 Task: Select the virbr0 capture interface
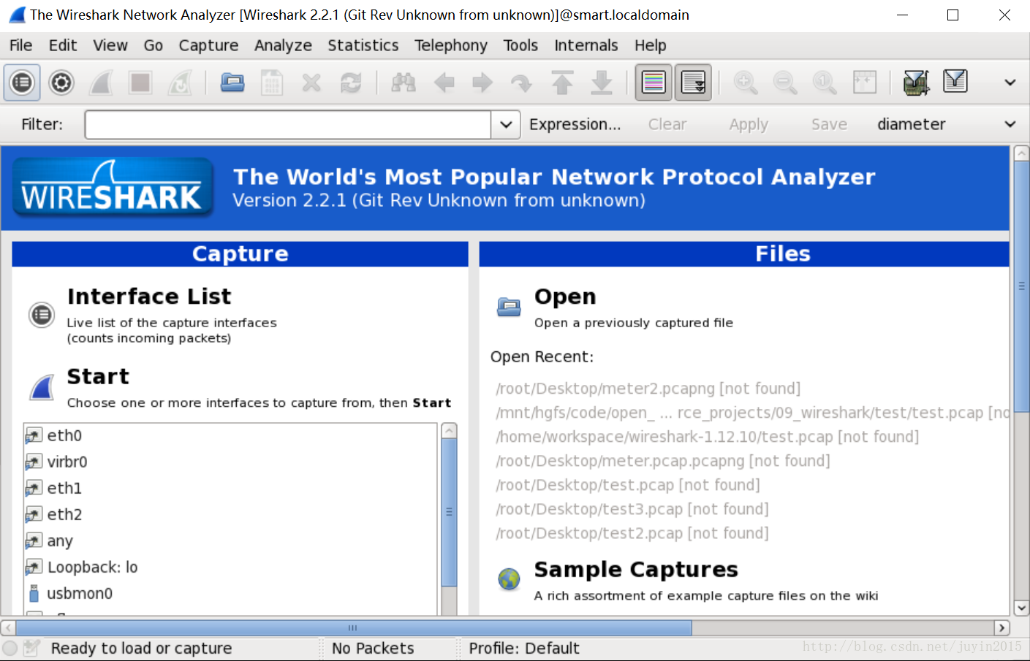click(231, 462)
